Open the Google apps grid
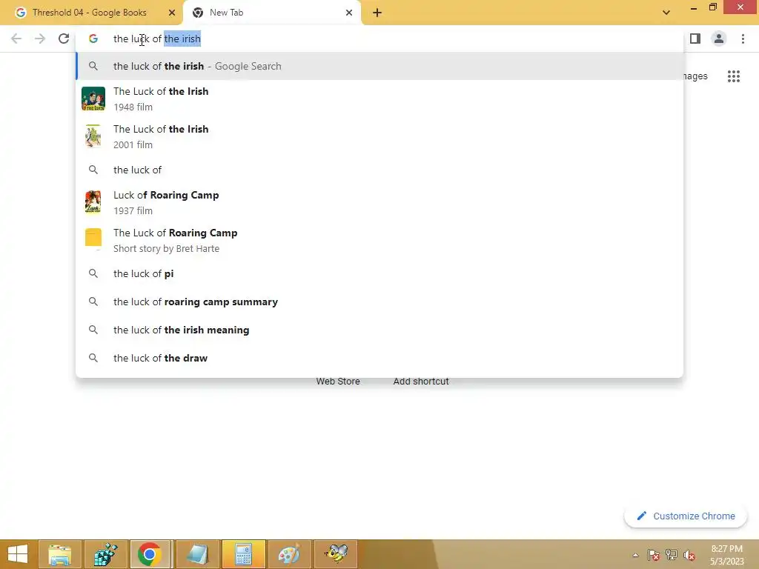Image resolution: width=759 pixels, height=569 pixels. click(x=733, y=76)
